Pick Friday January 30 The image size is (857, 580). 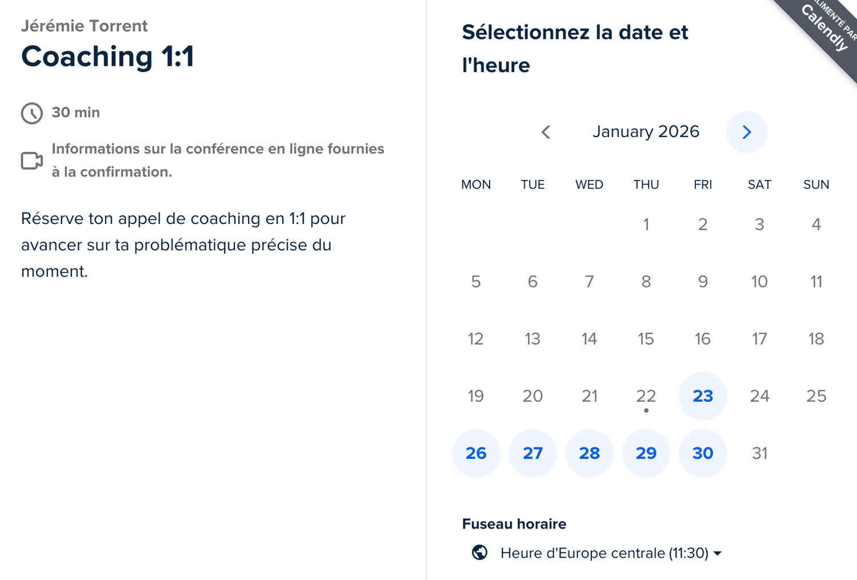coord(703,453)
